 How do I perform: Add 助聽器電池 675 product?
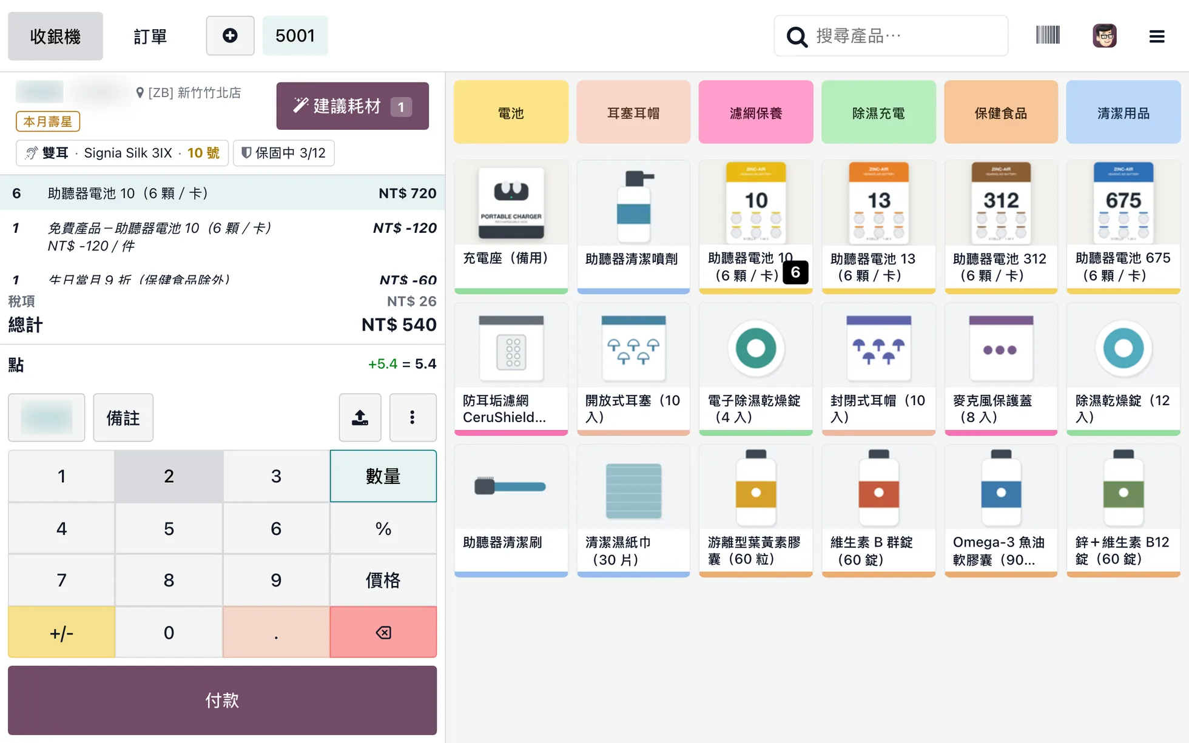(1123, 227)
